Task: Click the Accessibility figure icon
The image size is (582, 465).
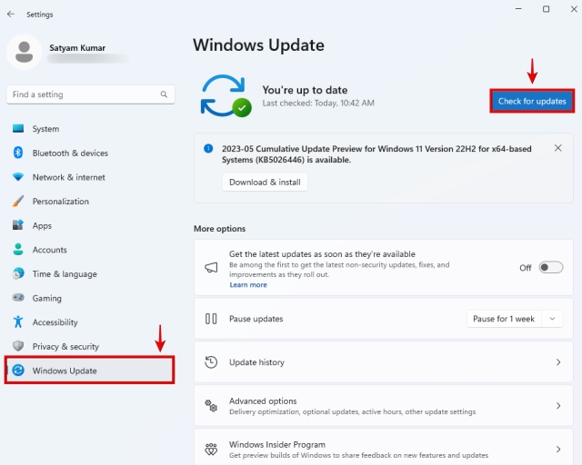Action: pyautogui.click(x=18, y=322)
